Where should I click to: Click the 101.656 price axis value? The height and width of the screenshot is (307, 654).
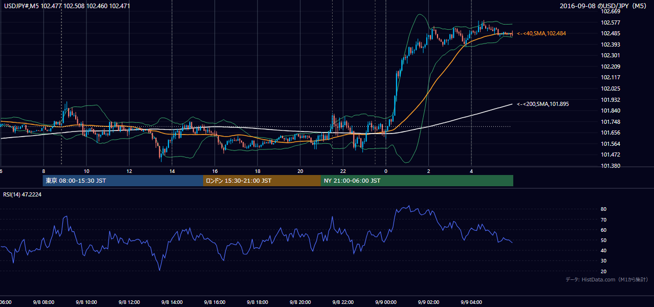click(x=610, y=133)
